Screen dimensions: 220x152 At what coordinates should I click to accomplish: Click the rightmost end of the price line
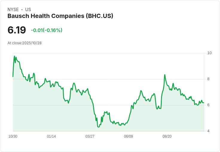pyautogui.click(x=204, y=103)
